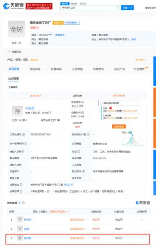Switch to 知识产权 navigation tab
This screenshot has width=156, height=247.
[119, 69]
